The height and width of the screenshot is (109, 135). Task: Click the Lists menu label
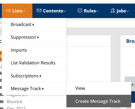(x=17, y=11)
